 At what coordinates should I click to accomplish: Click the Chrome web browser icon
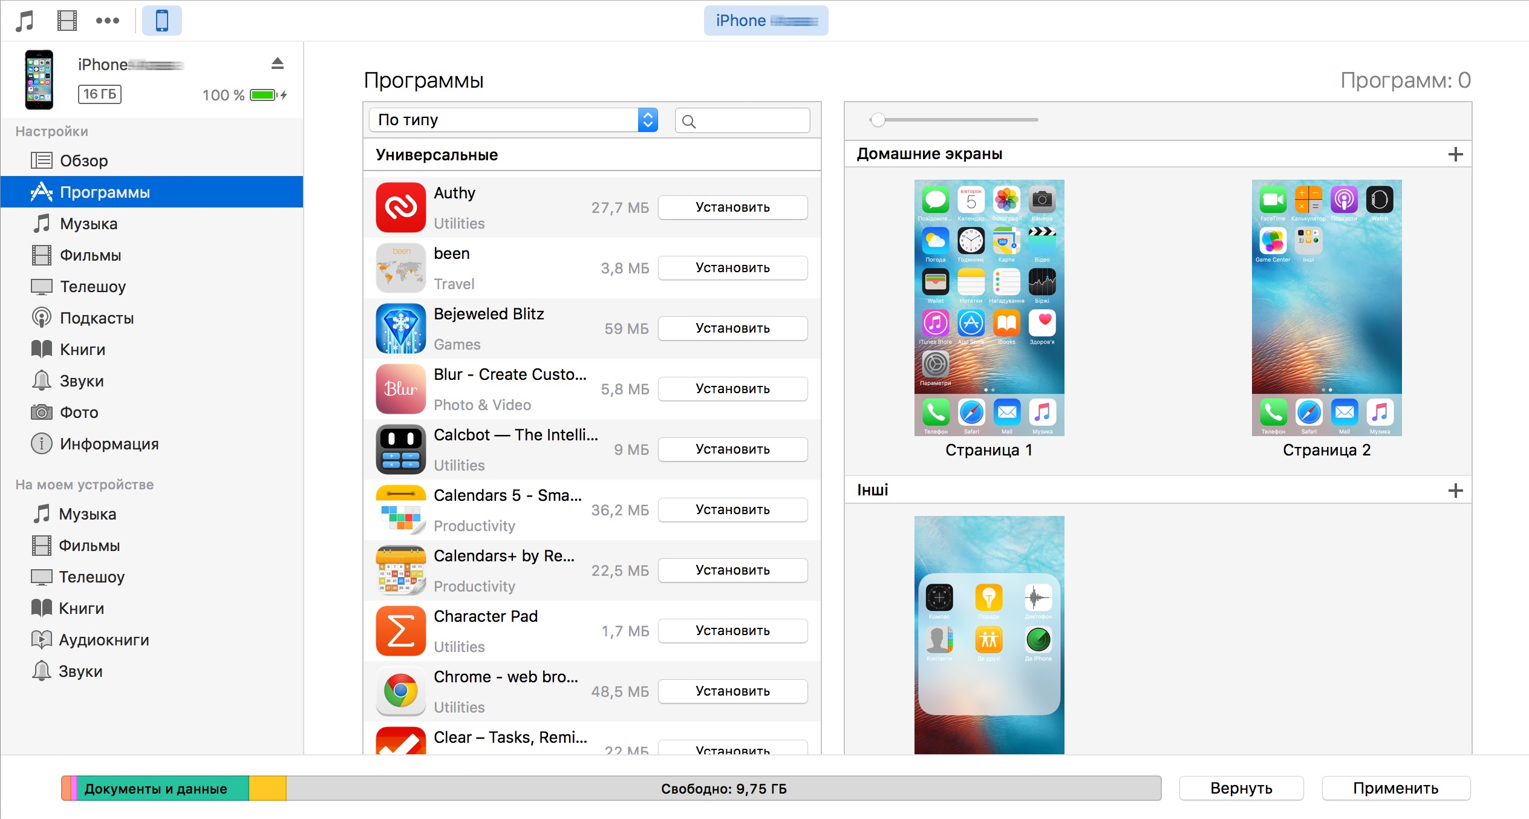402,691
